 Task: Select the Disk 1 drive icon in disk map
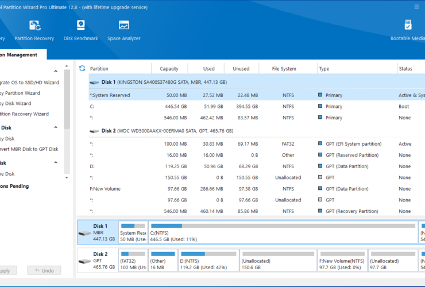84,233
